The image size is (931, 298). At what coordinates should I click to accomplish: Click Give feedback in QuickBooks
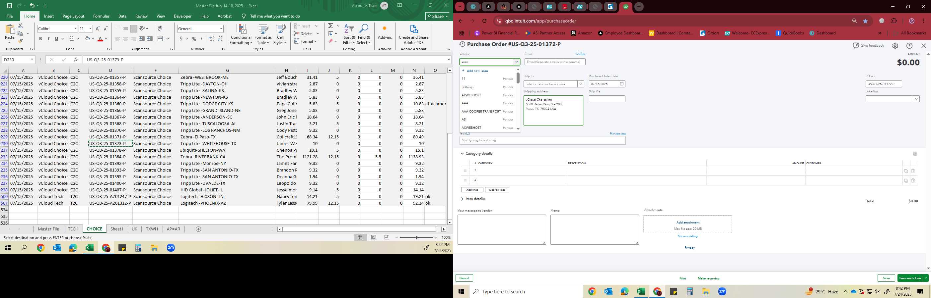[x=868, y=46]
